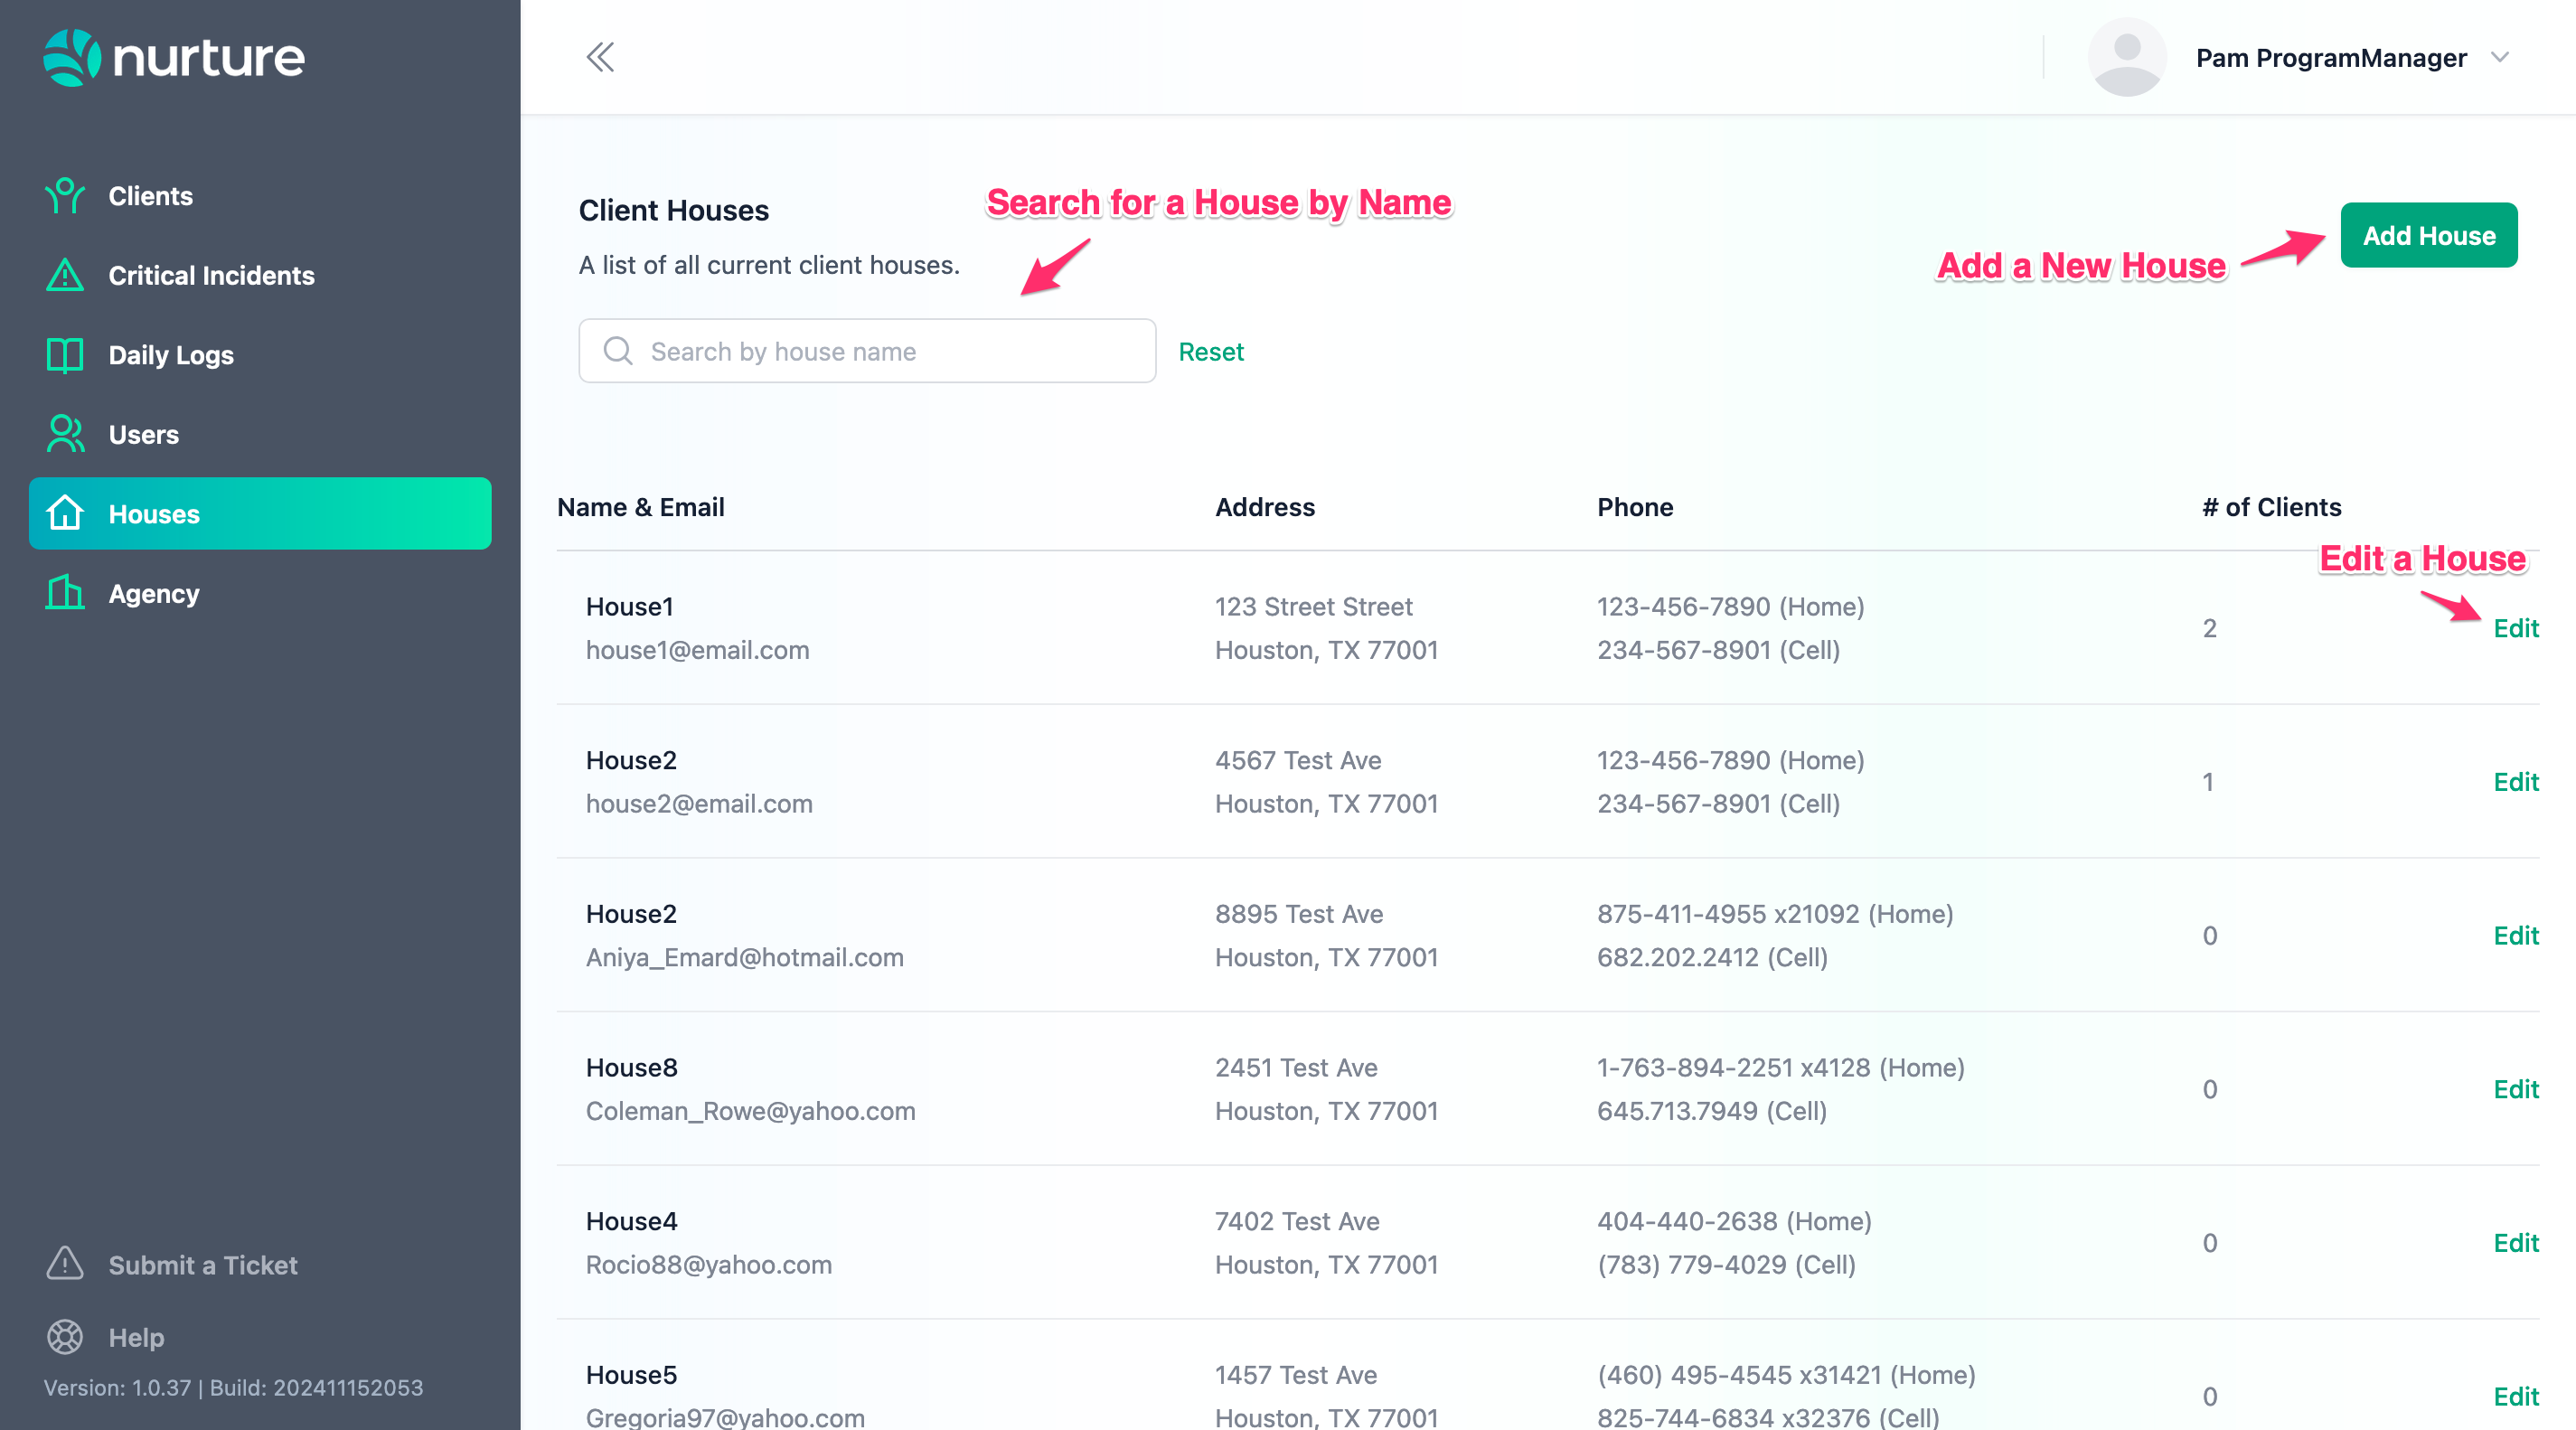
Task: Click the Users people icon
Action: pos(65,434)
